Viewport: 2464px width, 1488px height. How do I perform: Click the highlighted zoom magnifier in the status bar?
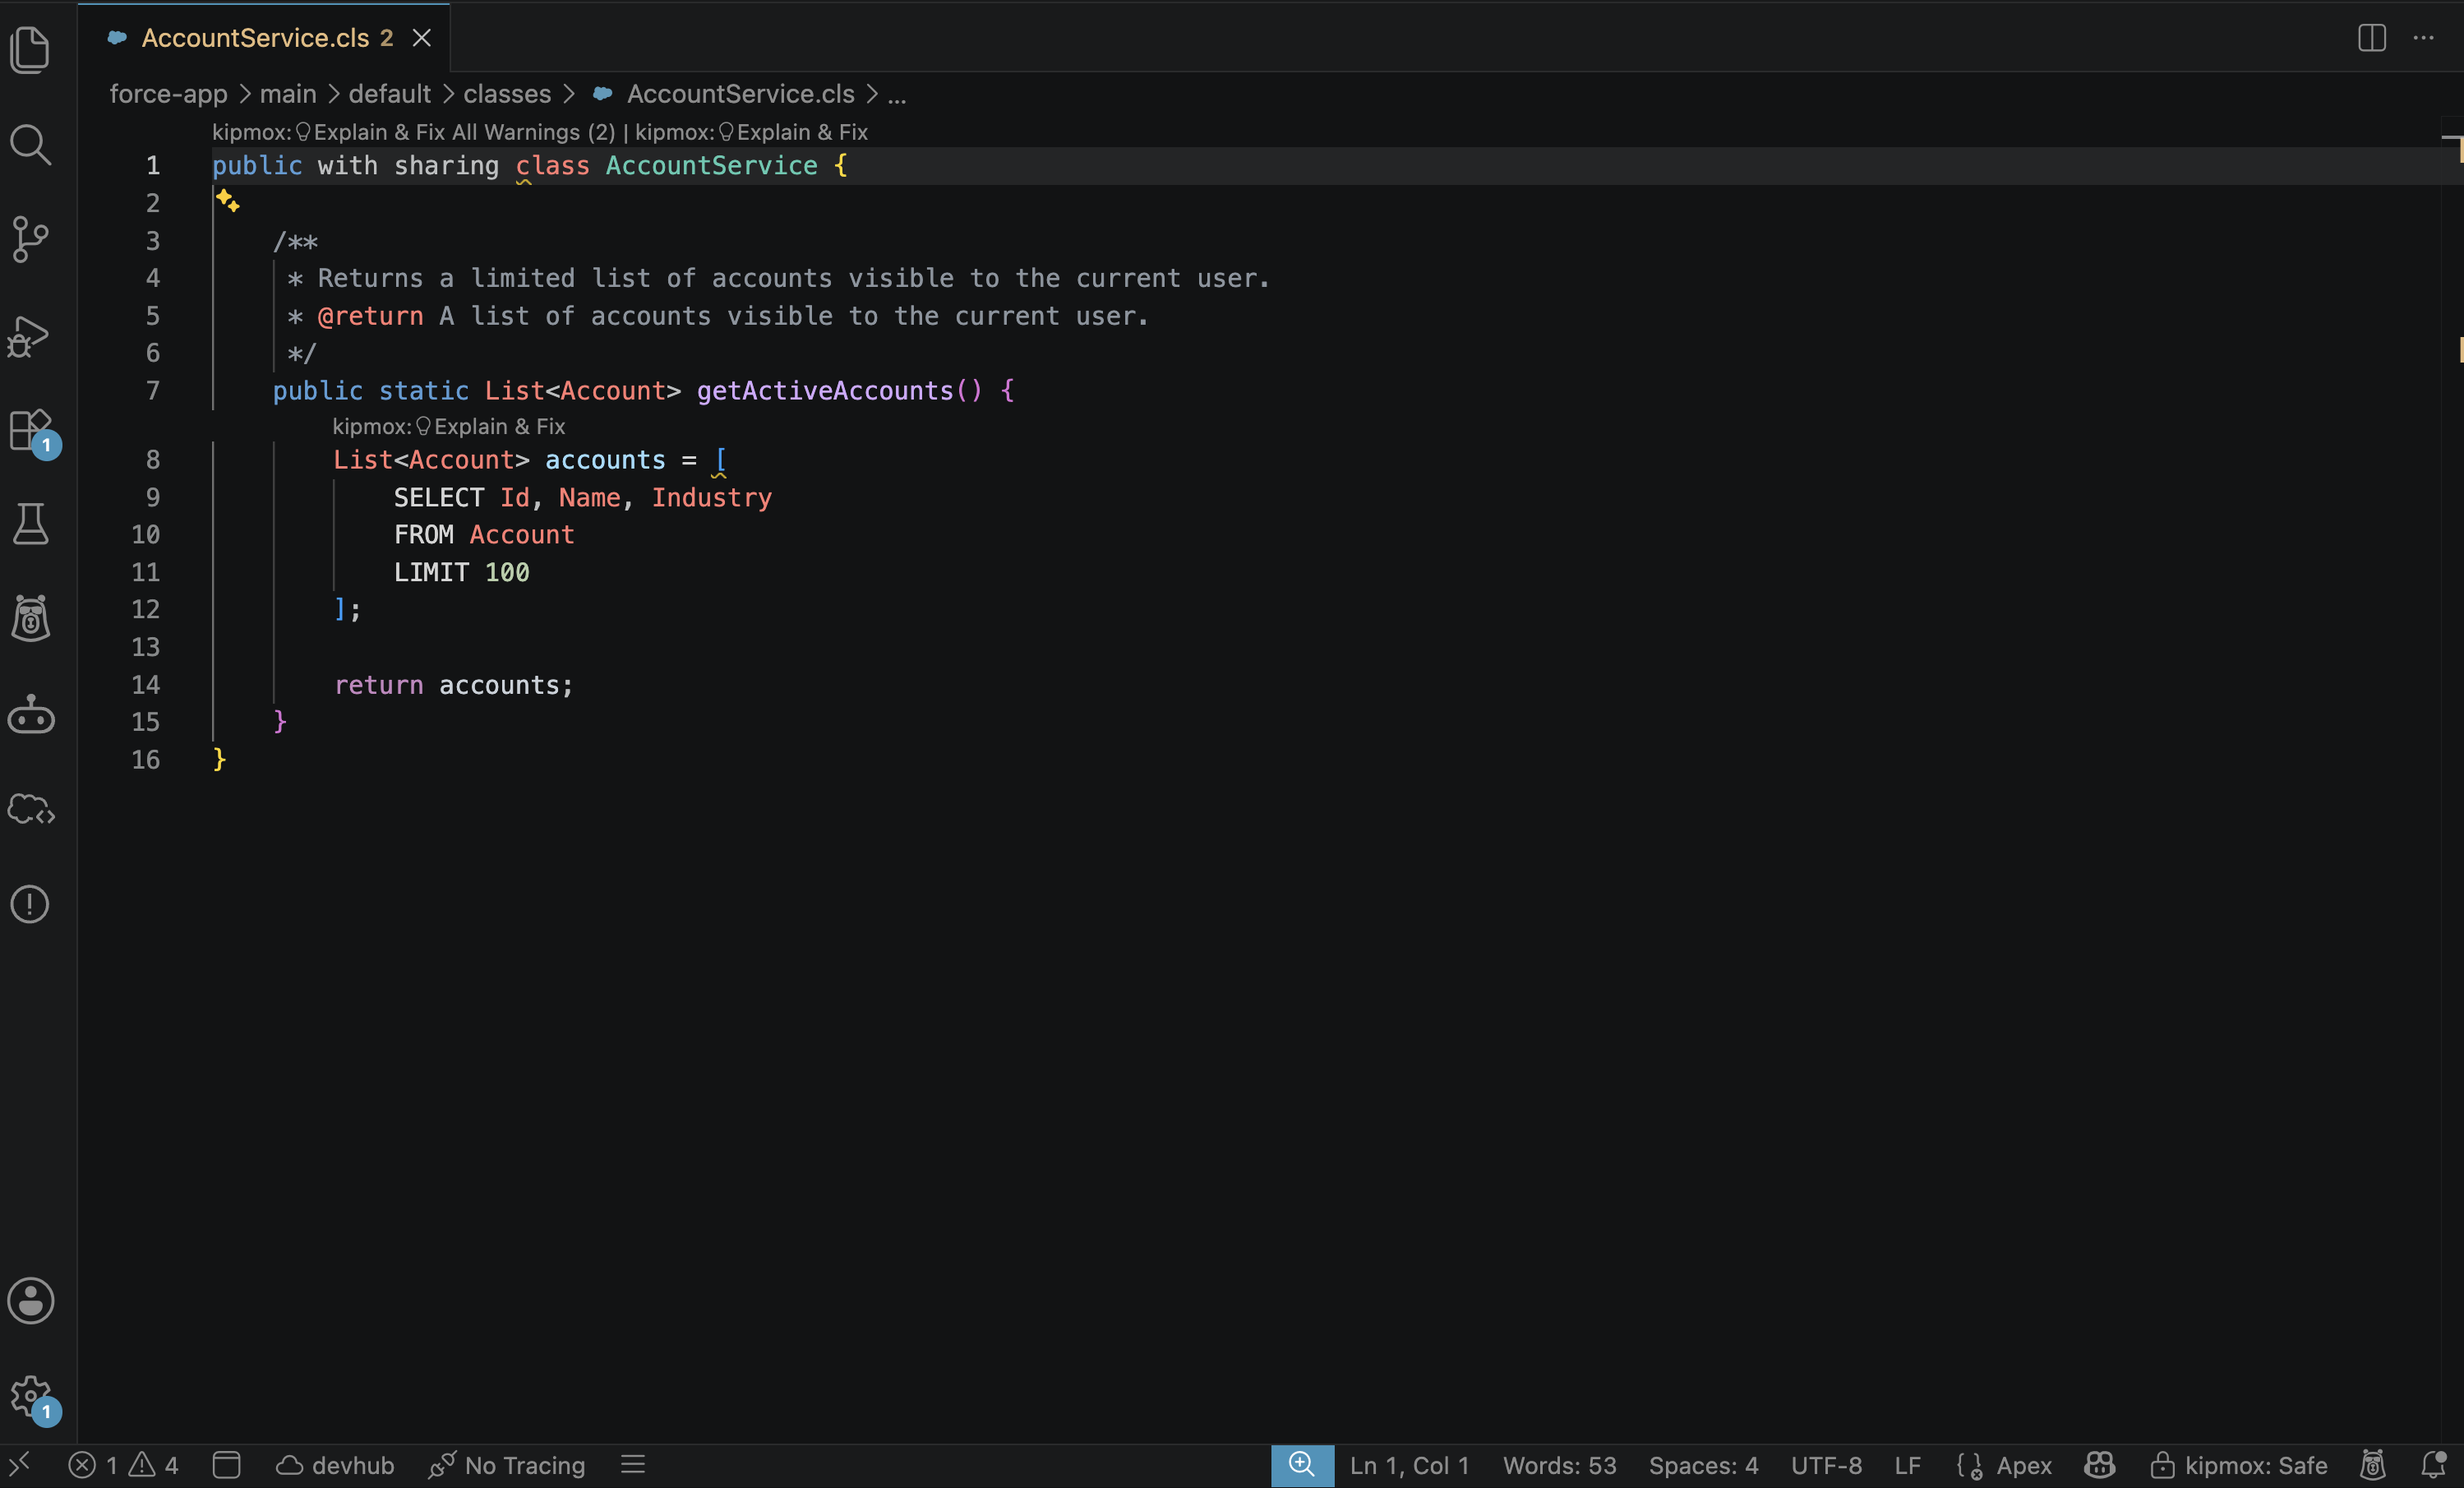[x=1302, y=1465]
